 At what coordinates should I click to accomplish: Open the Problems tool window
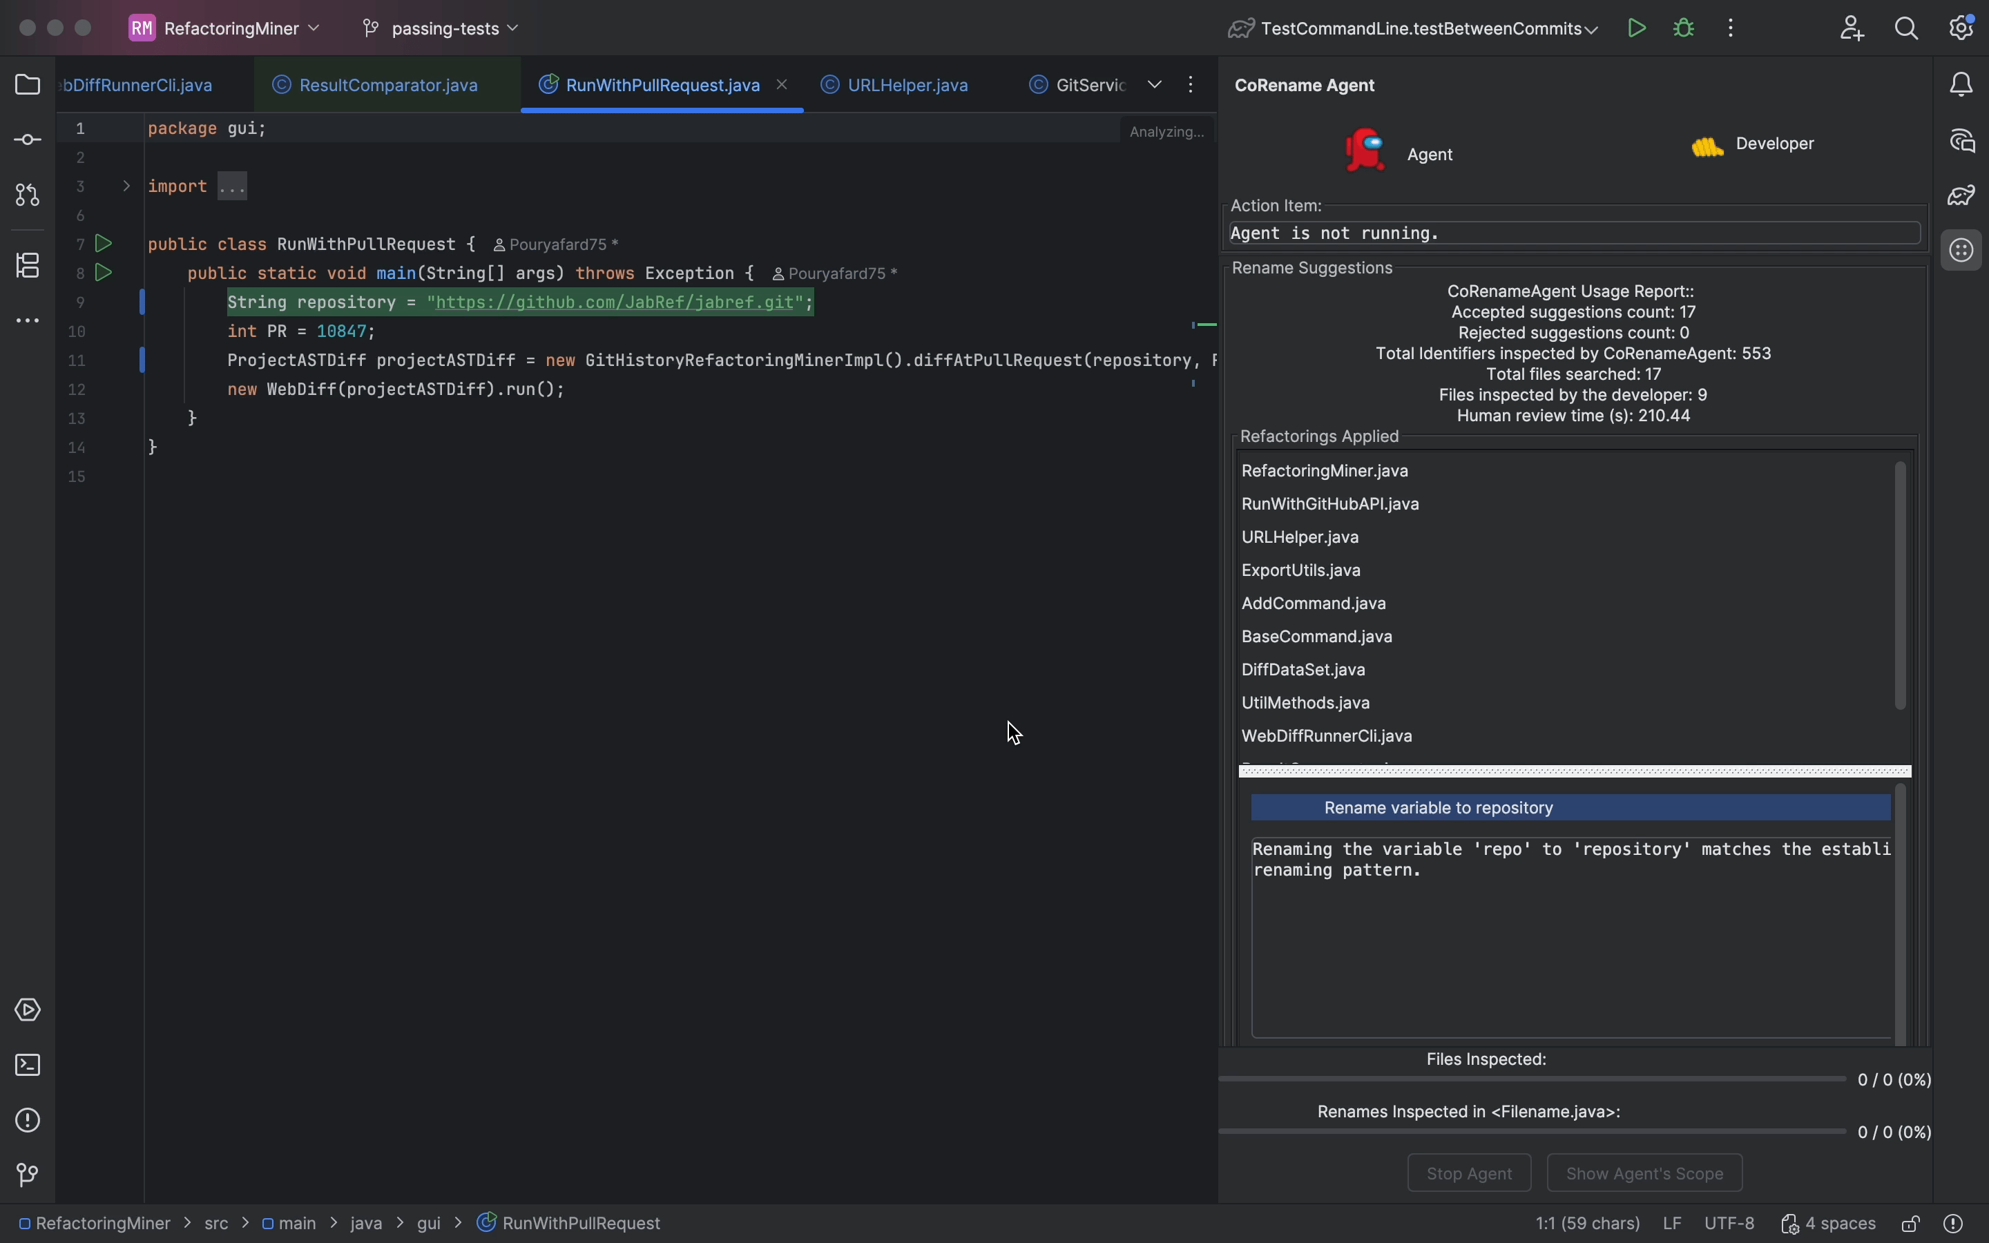28,1121
